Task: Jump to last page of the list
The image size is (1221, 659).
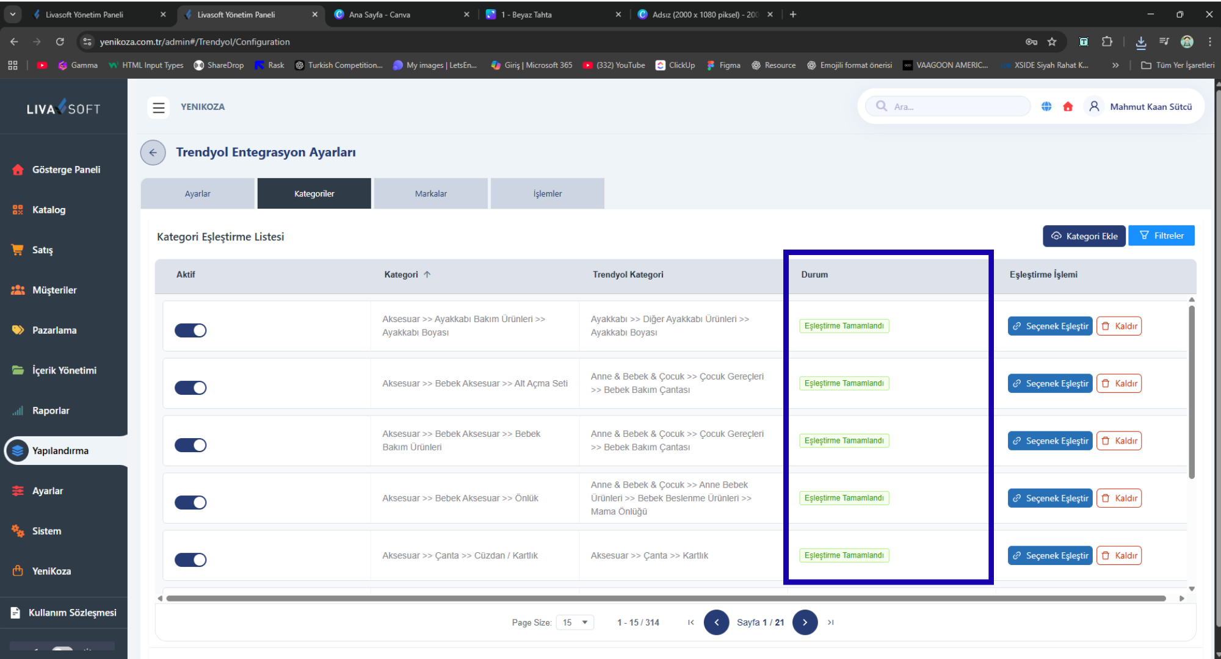Action: (x=831, y=622)
